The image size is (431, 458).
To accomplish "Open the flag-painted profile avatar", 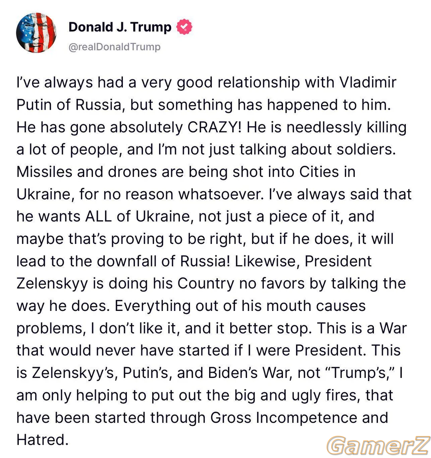I will [36, 33].
